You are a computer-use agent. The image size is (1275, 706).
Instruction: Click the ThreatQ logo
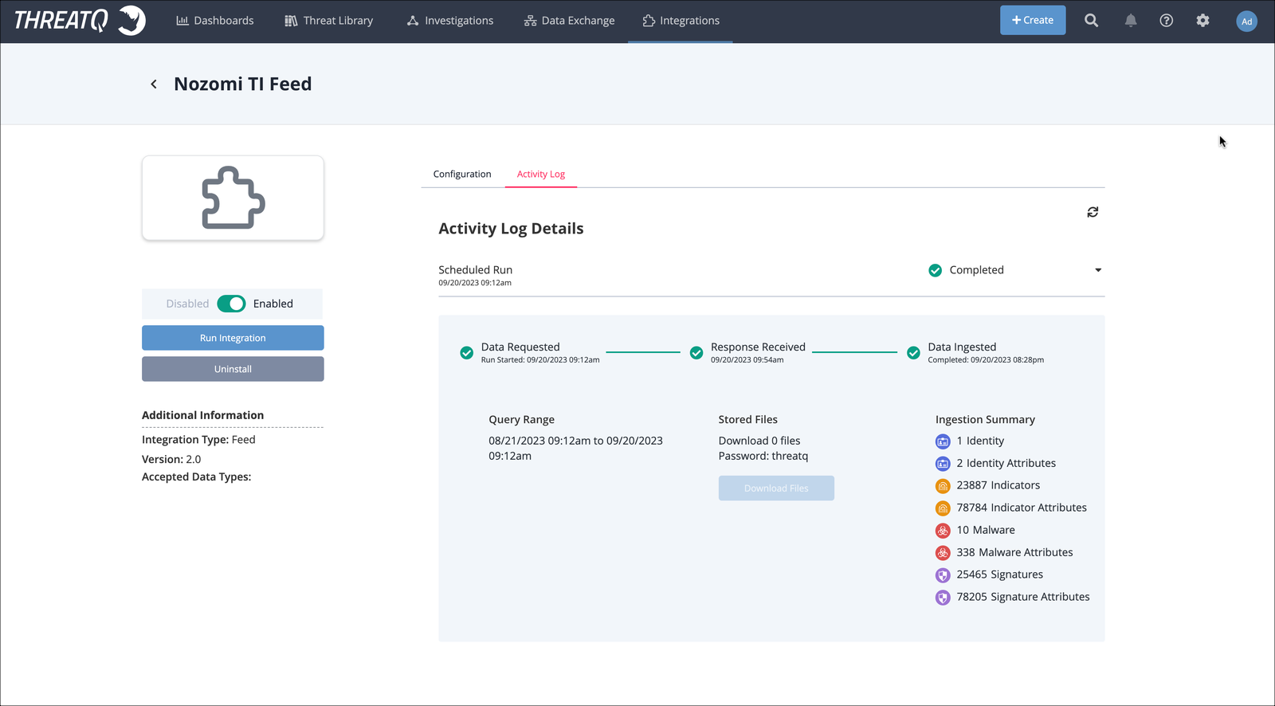pos(80,20)
